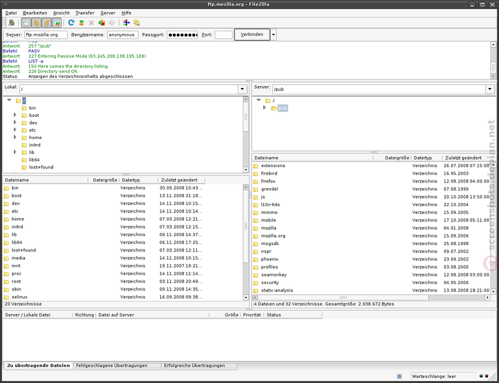Viewport: 499px width, 383px height.
Task: Click the phoenix folder name on server
Action: (x=270, y=259)
